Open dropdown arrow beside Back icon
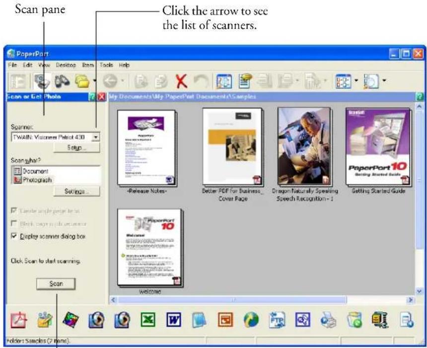The width and height of the screenshot is (427, 348). [123, 80]
